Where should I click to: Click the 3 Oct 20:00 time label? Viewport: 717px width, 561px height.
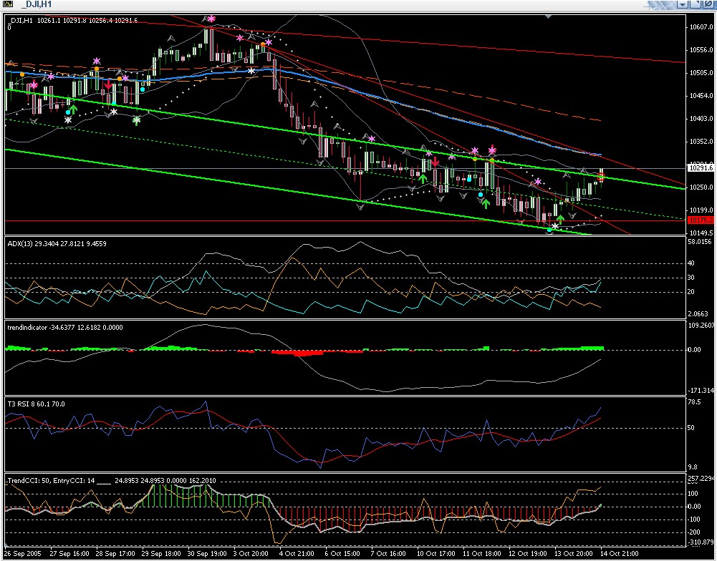pyautogui.click(x=252, y=554)
